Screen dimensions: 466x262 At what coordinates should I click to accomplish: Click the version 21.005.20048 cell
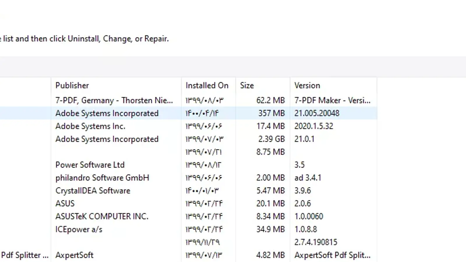pos(317,113)
